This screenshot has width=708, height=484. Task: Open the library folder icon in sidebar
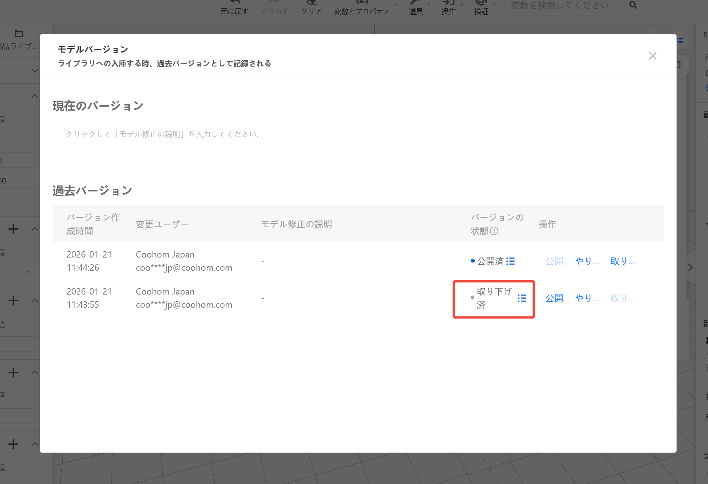click(19, 34)
